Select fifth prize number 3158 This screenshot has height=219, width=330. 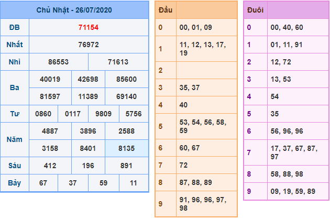pos(50,148)
